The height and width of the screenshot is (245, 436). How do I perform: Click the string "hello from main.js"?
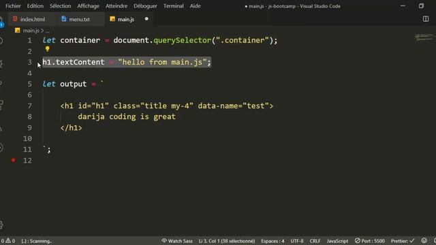(x=162, y=62)
